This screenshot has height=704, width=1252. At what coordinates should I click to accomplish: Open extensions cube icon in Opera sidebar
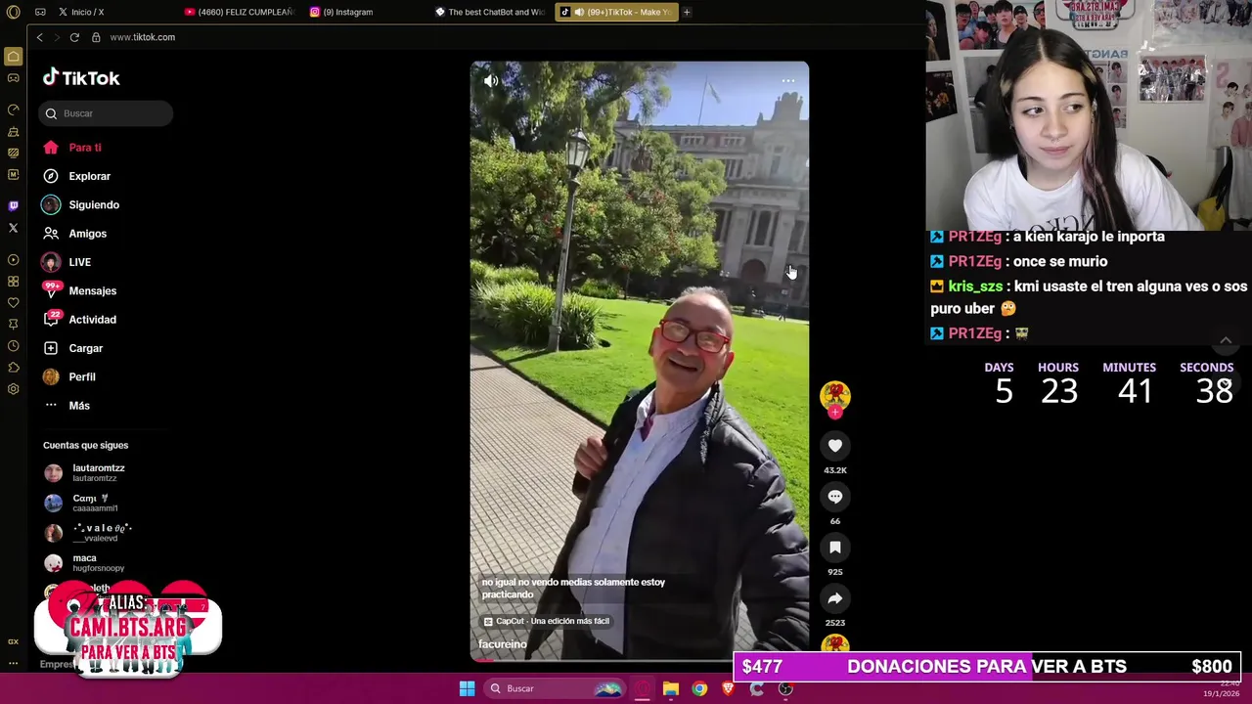tap(13, 368)
